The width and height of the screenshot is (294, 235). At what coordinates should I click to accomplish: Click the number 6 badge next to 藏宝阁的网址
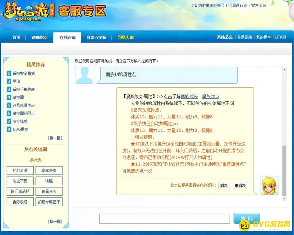[9, 113]
